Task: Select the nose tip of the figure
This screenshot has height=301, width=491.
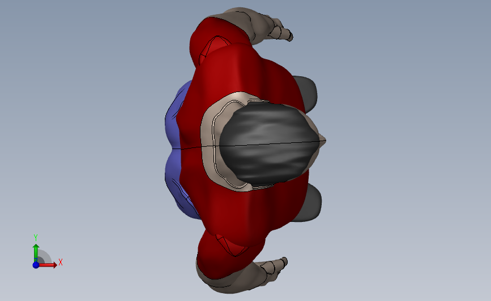Action: (323, 141)
